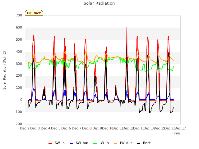Click the Dec 17 x-axis tick label

(181, 128)
